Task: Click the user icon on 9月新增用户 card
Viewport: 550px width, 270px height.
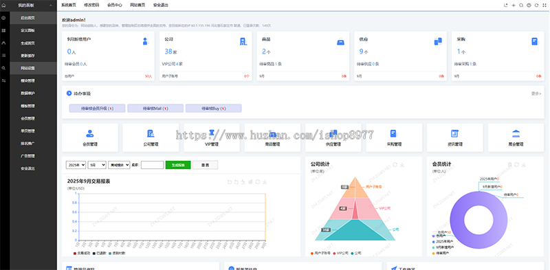Action: [146, 41]
